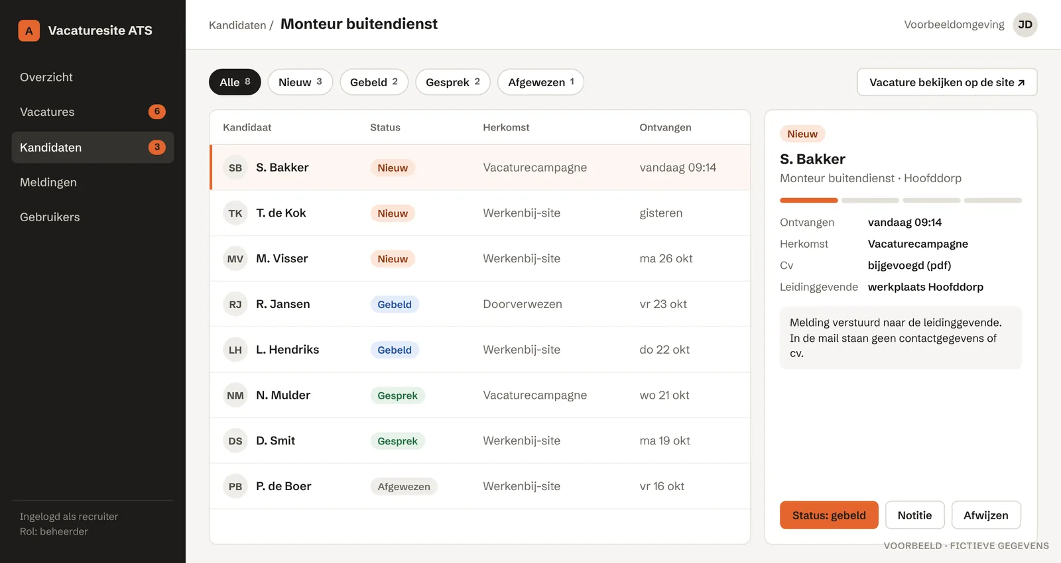
Task: Filter candidates by Gebeld tab
Action: 374,82
